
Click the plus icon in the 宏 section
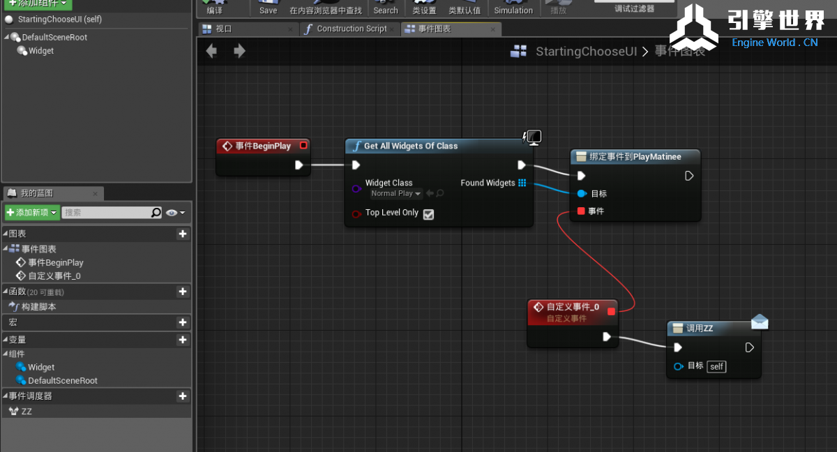(x=183, y=322)
